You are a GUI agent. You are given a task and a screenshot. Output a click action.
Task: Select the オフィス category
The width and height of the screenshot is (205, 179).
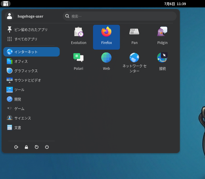tap(32, 61)
